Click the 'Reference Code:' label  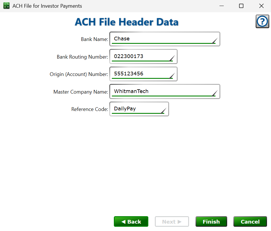89,109
